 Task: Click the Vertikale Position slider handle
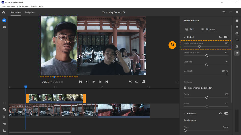click(x=207, y=56)
